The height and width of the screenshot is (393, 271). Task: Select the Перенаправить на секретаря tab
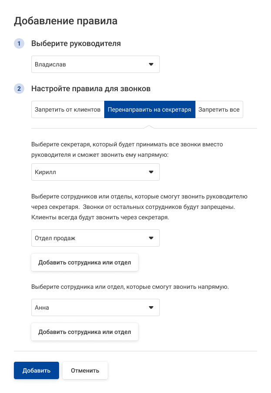149,110
